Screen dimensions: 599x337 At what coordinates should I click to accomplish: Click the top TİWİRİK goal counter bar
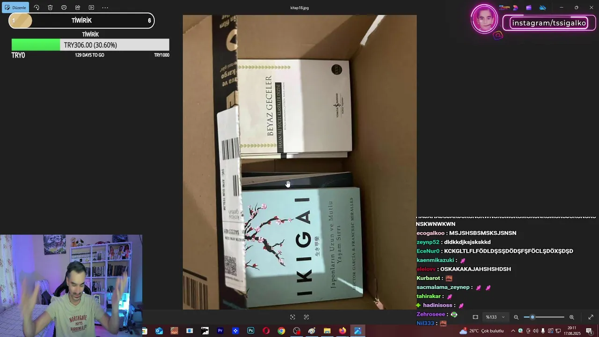click(81, 21)
